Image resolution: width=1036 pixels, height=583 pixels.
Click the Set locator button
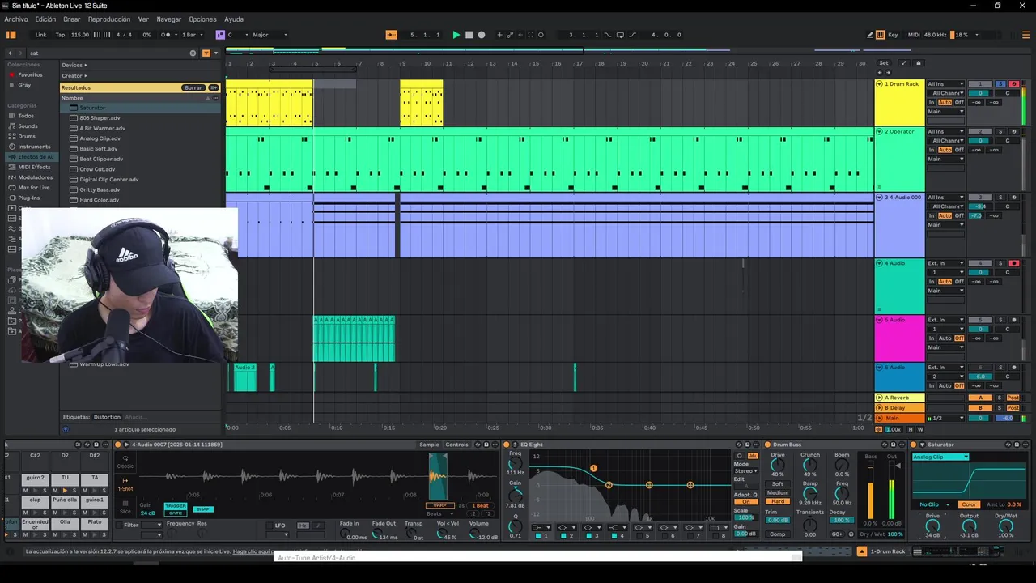(884, 63)
